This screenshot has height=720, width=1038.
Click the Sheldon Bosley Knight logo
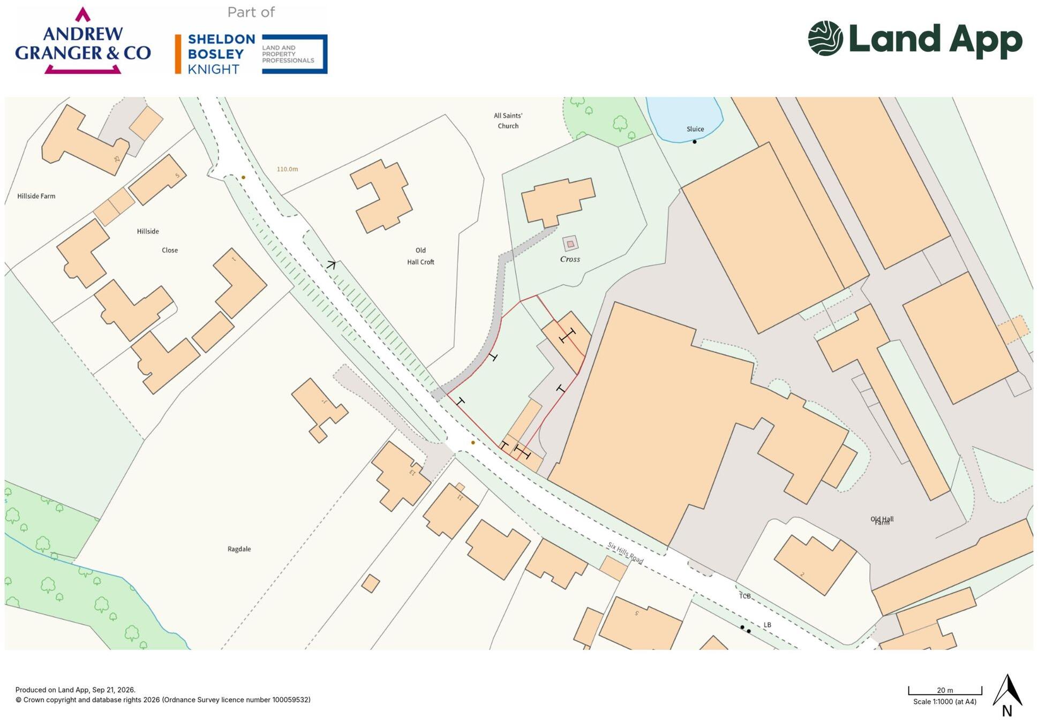click(251, 54)
